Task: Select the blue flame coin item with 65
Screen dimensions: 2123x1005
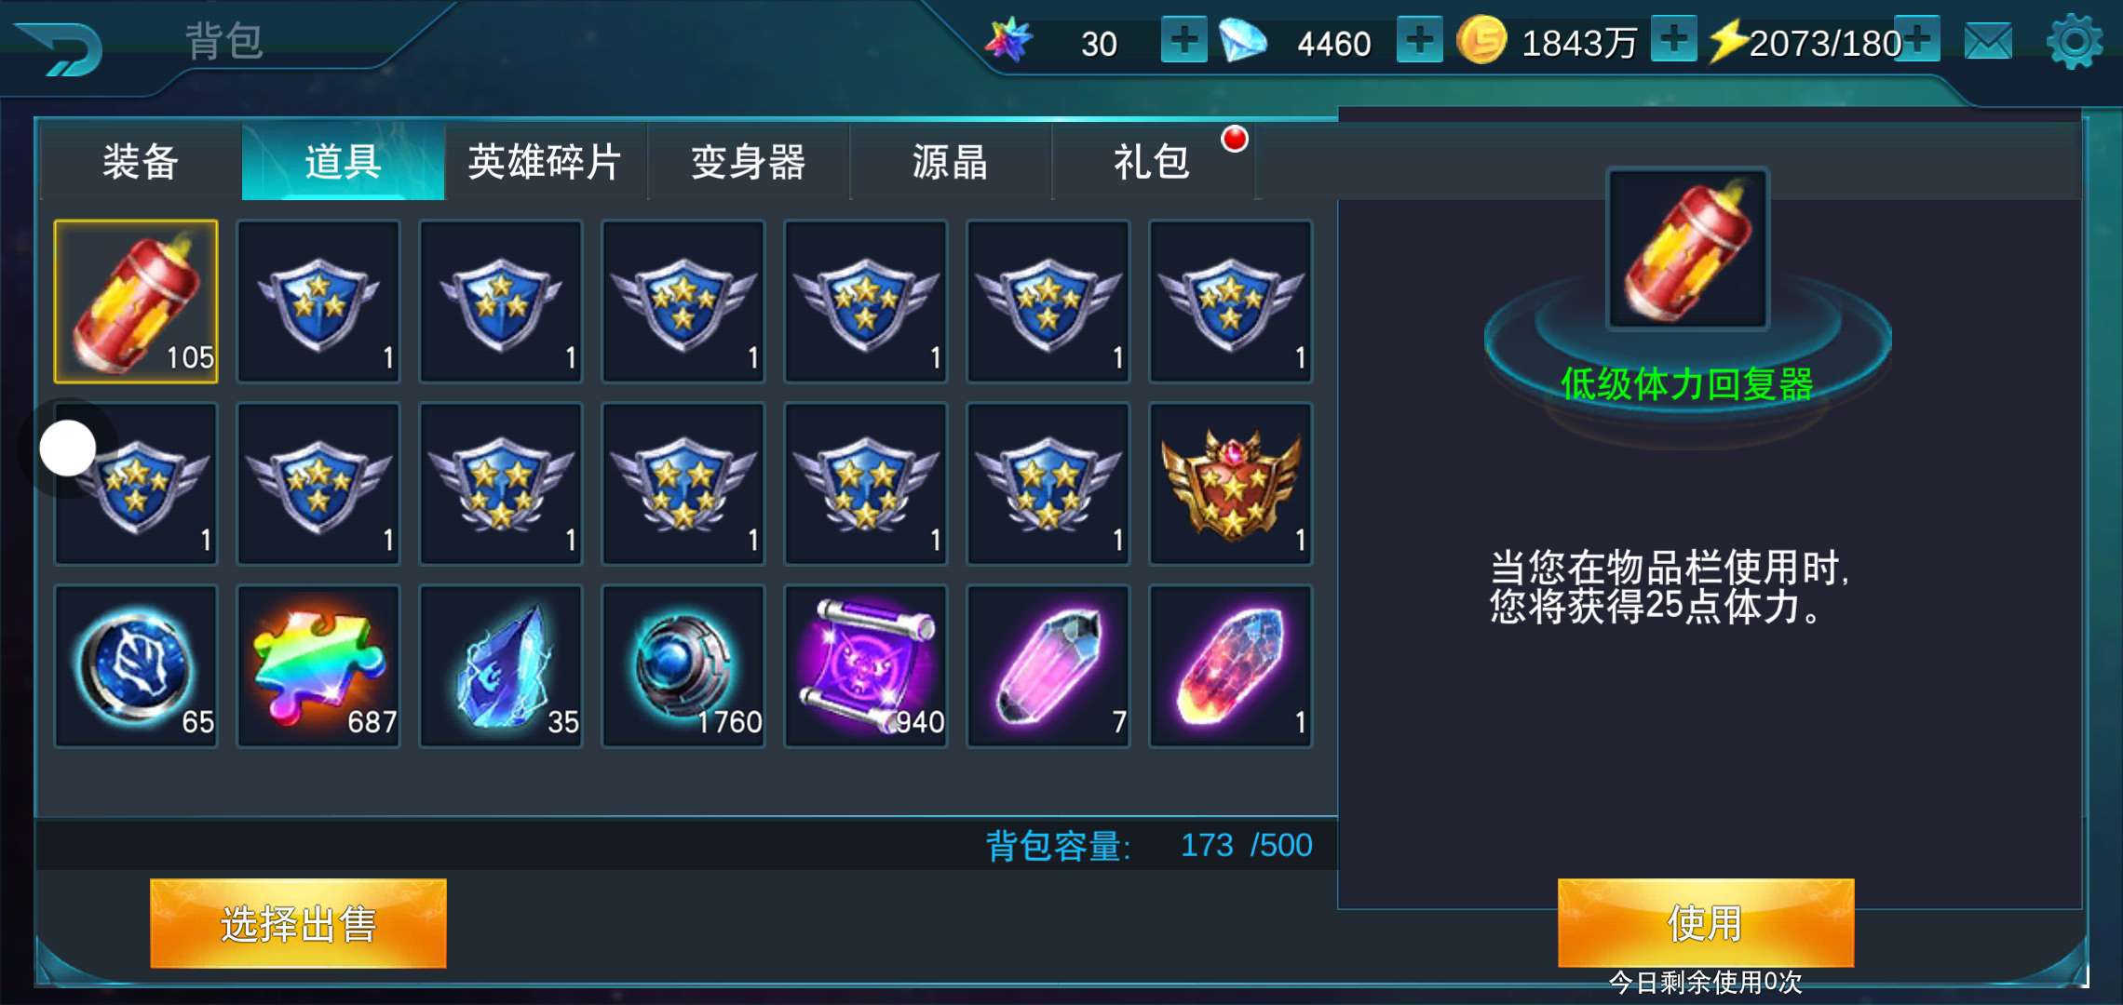Action: click(136, 666)
